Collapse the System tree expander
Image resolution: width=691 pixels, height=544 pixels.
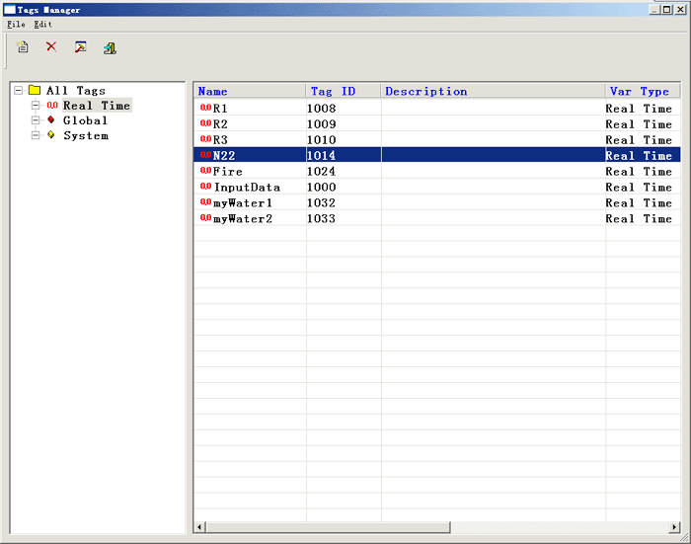point(36,135)
